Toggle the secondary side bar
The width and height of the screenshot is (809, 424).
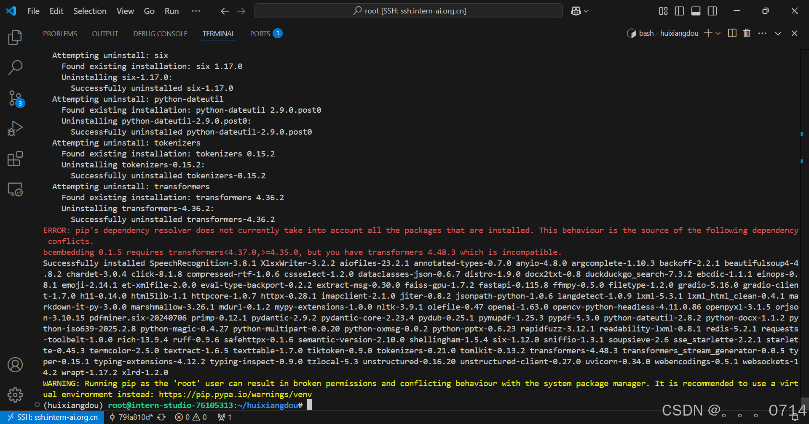click(x=713, y=11)
